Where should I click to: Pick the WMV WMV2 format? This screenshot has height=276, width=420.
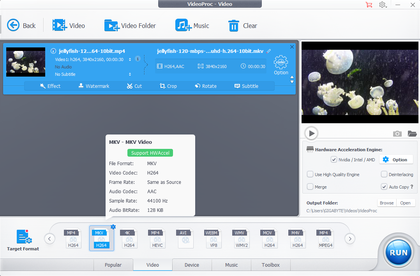pyautogui.click(x=241, y=239)
